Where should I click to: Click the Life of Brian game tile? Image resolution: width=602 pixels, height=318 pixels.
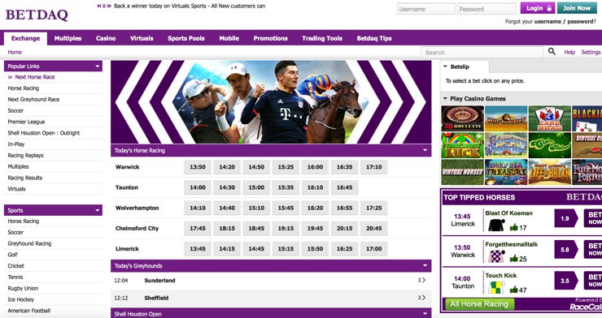click(x=549, y=172)
